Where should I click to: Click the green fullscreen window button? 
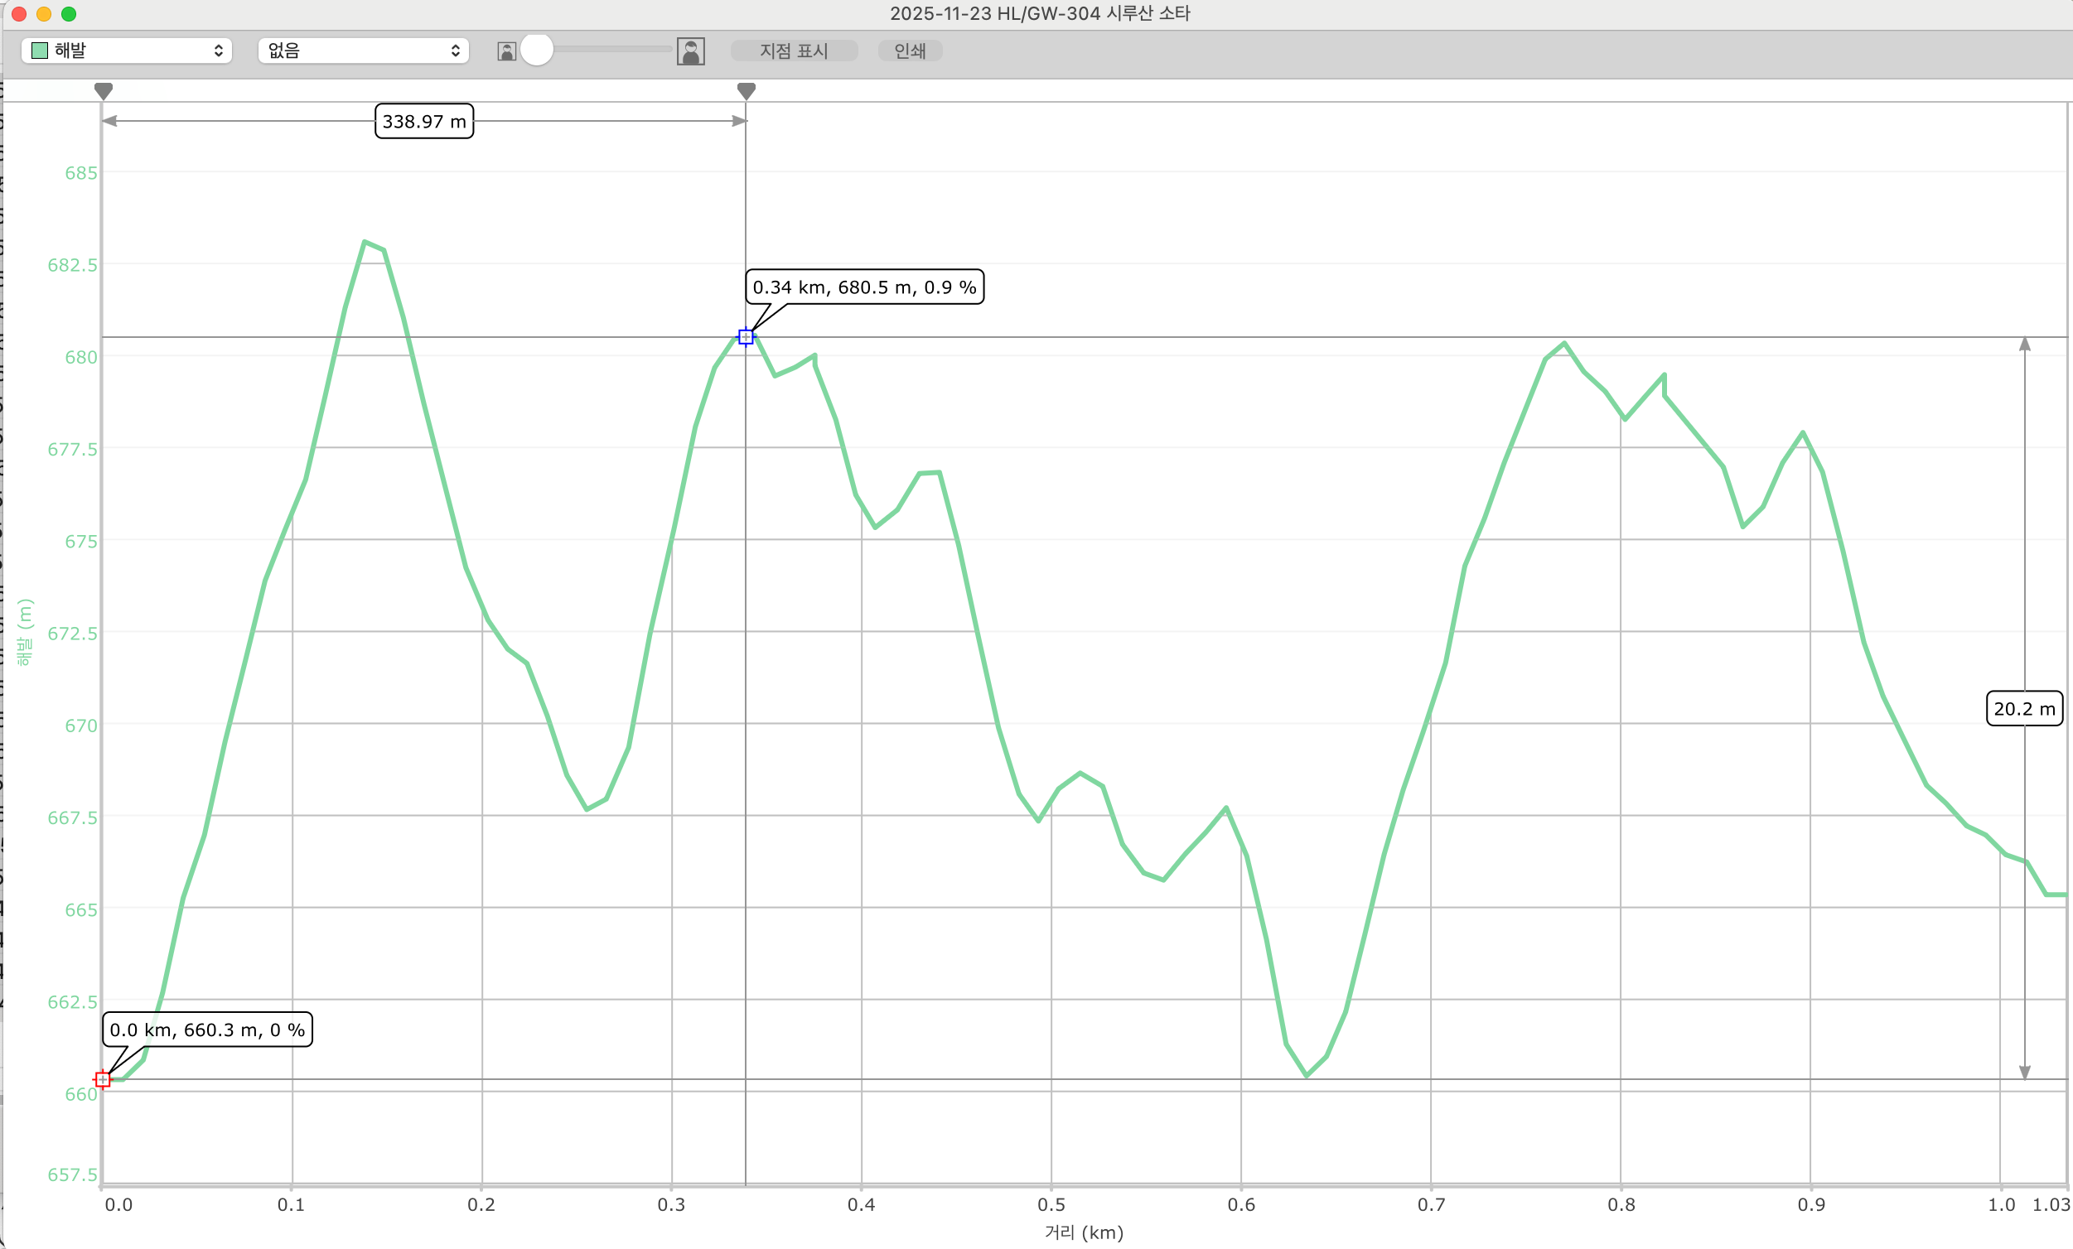(69, 13)
